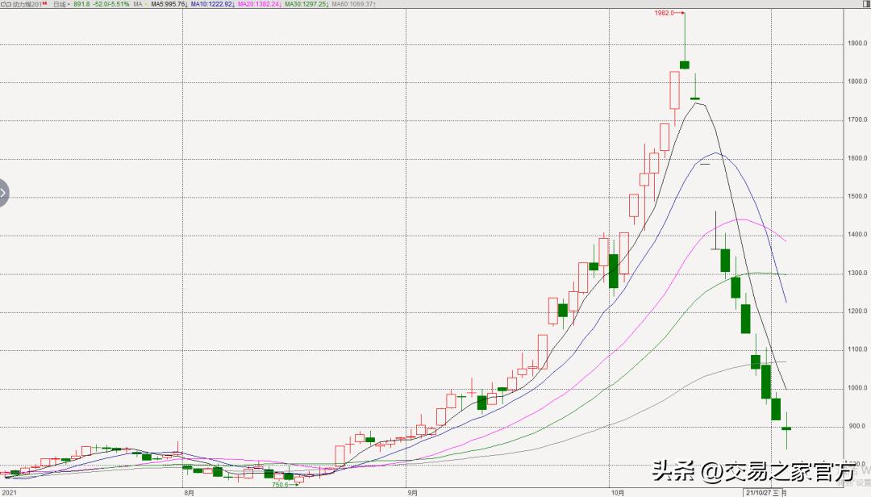Open the 日线 period dropdown

[61, 4]
